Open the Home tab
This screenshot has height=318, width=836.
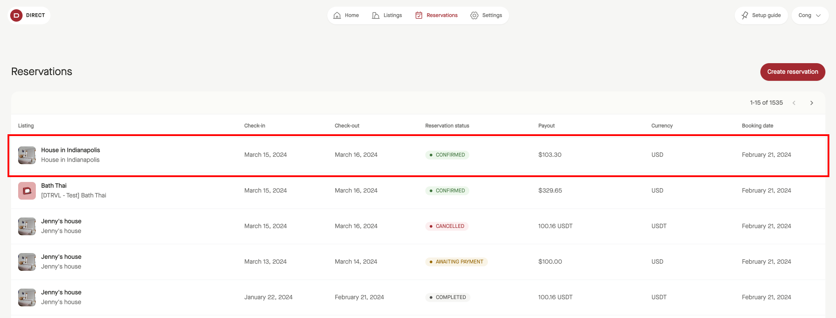coord(346,15)
